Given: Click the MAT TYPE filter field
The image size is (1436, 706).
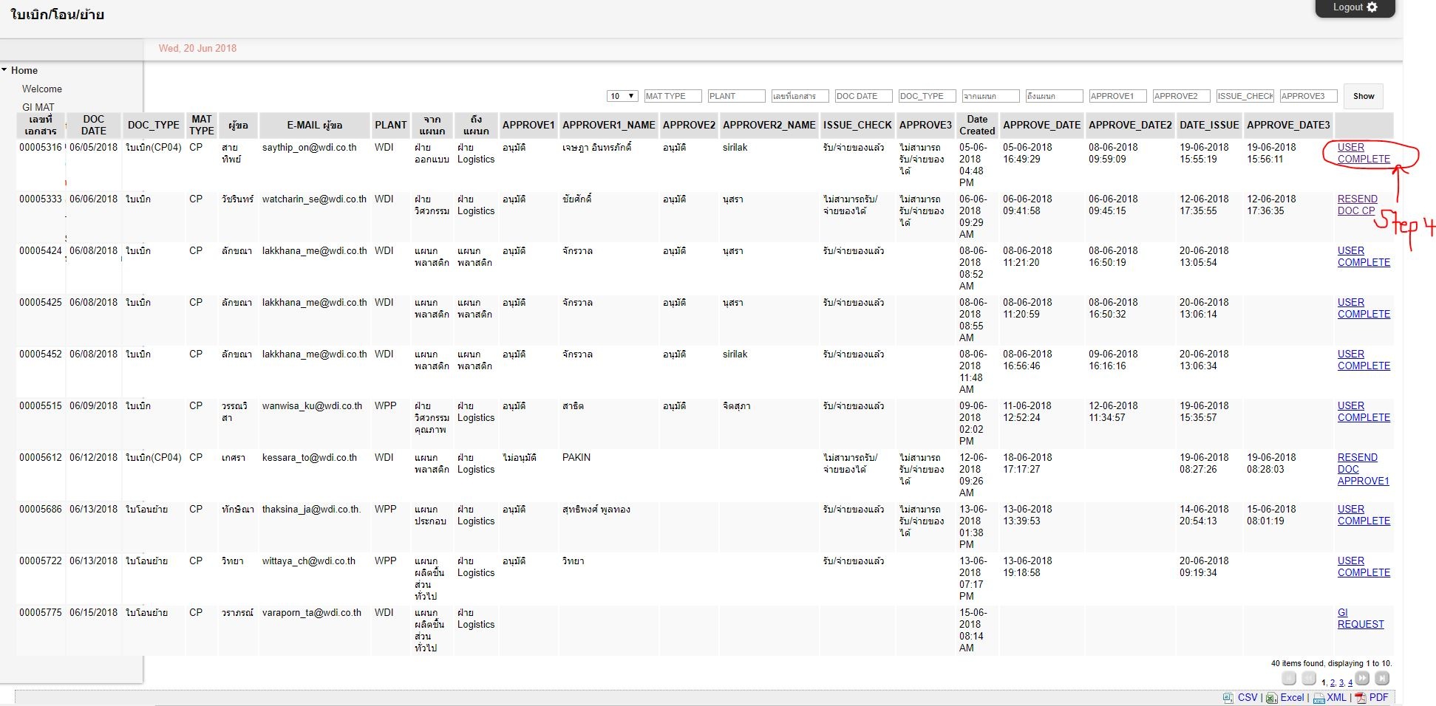Looking at the screenshot, I should pyautogui.click(x=673, y=96).
